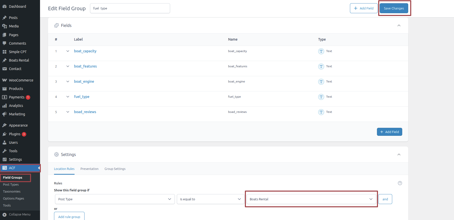
Task: Click the field group title input
Action: 130,8
